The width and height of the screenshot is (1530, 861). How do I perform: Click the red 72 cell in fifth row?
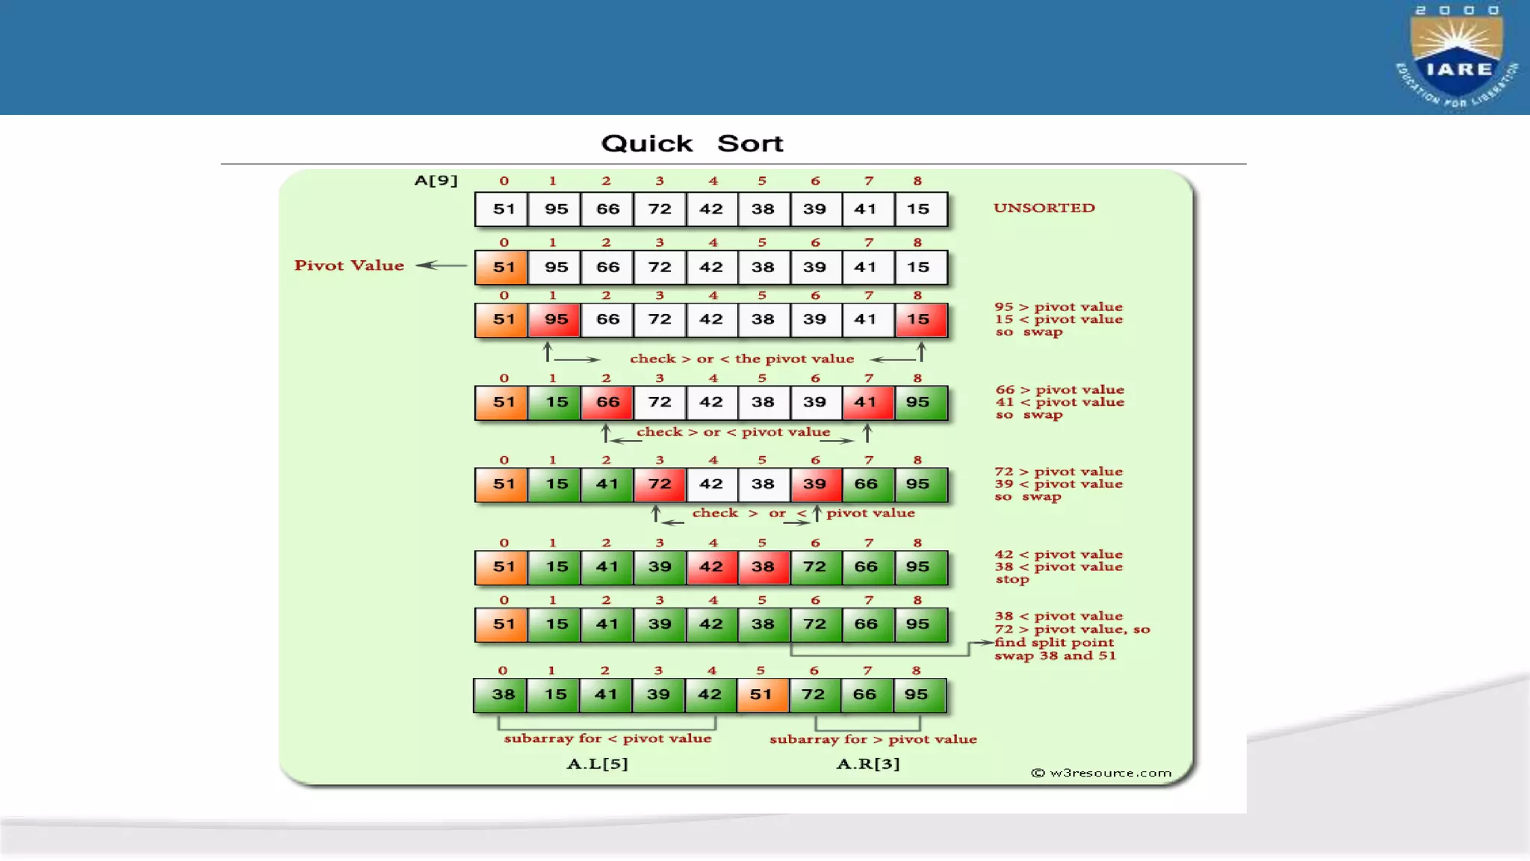pyautogui.click(x=659, y=484)
